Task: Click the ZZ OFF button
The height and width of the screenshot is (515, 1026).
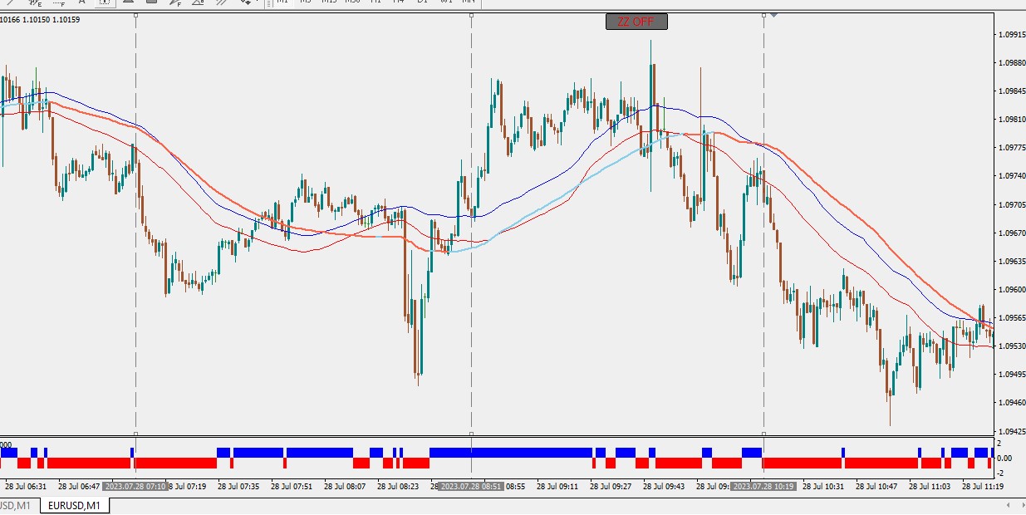Action: (636, 22)
